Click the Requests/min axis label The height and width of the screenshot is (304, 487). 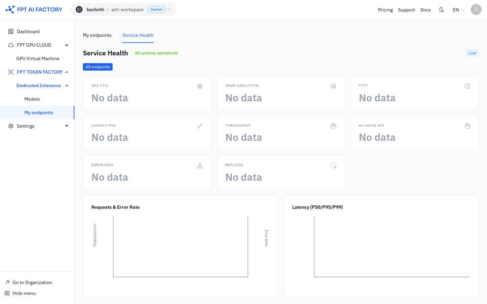coord(95,235)
